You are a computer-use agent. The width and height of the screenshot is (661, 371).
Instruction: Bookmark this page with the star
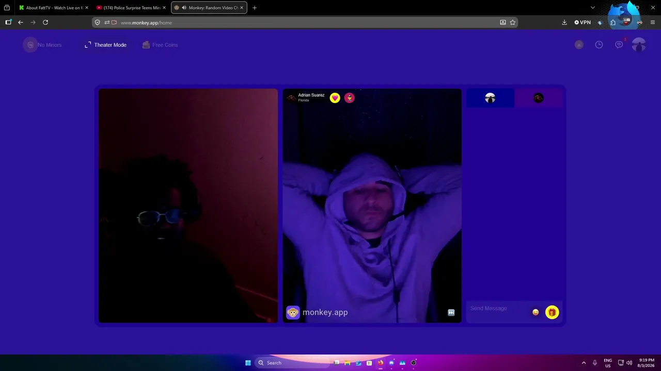tap(513, 23)
